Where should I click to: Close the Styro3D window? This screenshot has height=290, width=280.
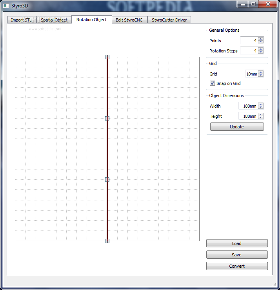pyautogui.click(x=268, y=4)
